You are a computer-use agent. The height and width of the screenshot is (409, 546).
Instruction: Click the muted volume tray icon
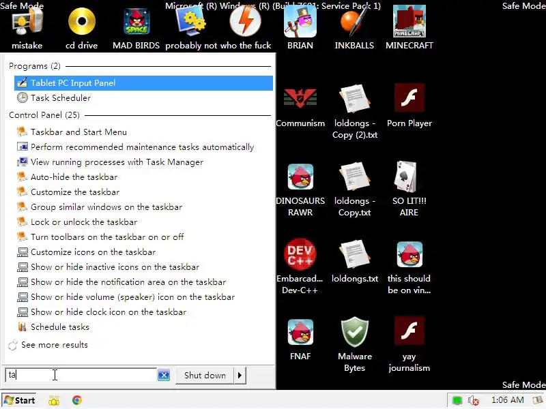473,401
